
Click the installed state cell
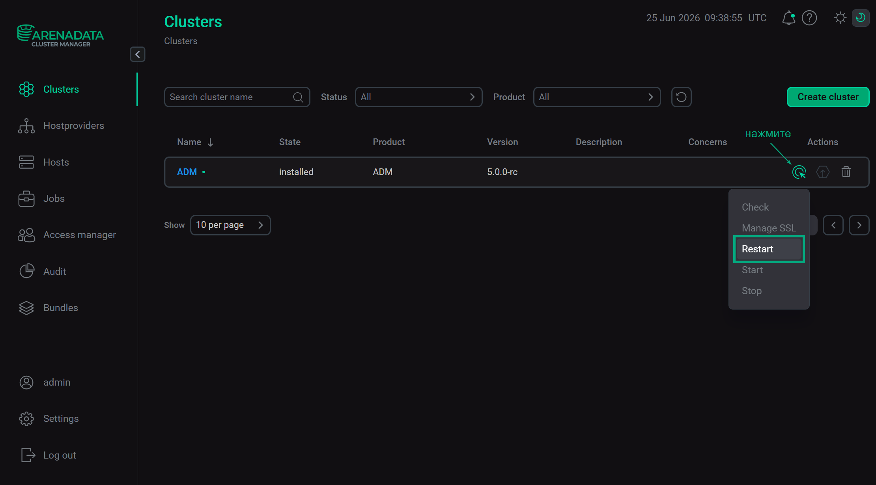click(x=296, y=172)
